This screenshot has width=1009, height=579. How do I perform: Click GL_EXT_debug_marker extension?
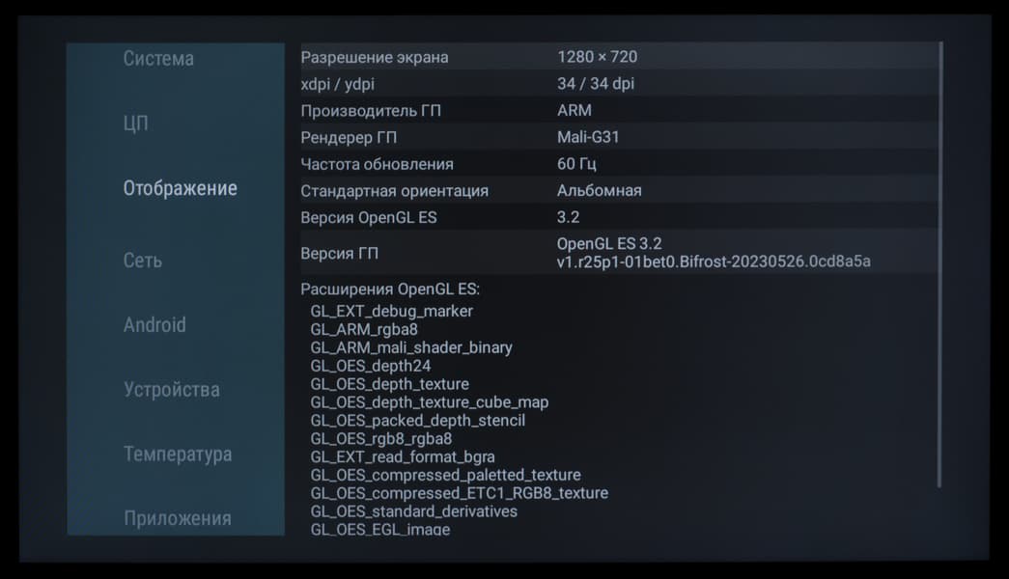click(392, 312)
